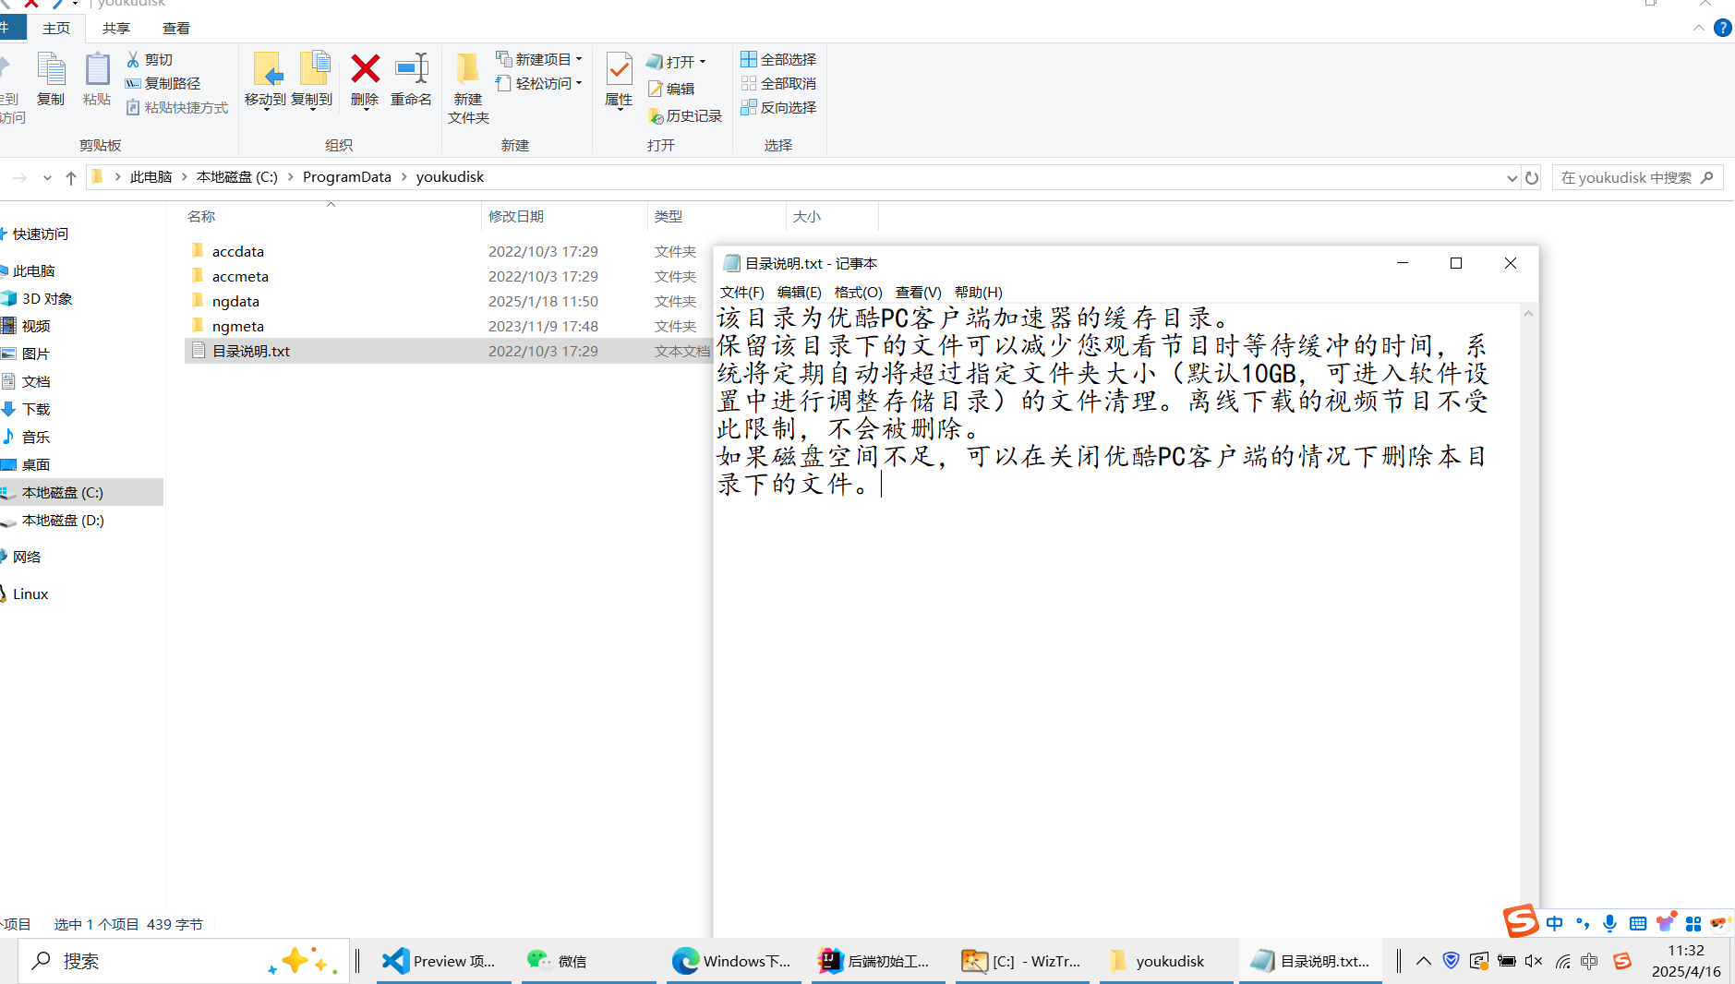Click the Notepad vertical scrollbar up arrow
Screen dimensions: 1735x984
(1528, 314)
